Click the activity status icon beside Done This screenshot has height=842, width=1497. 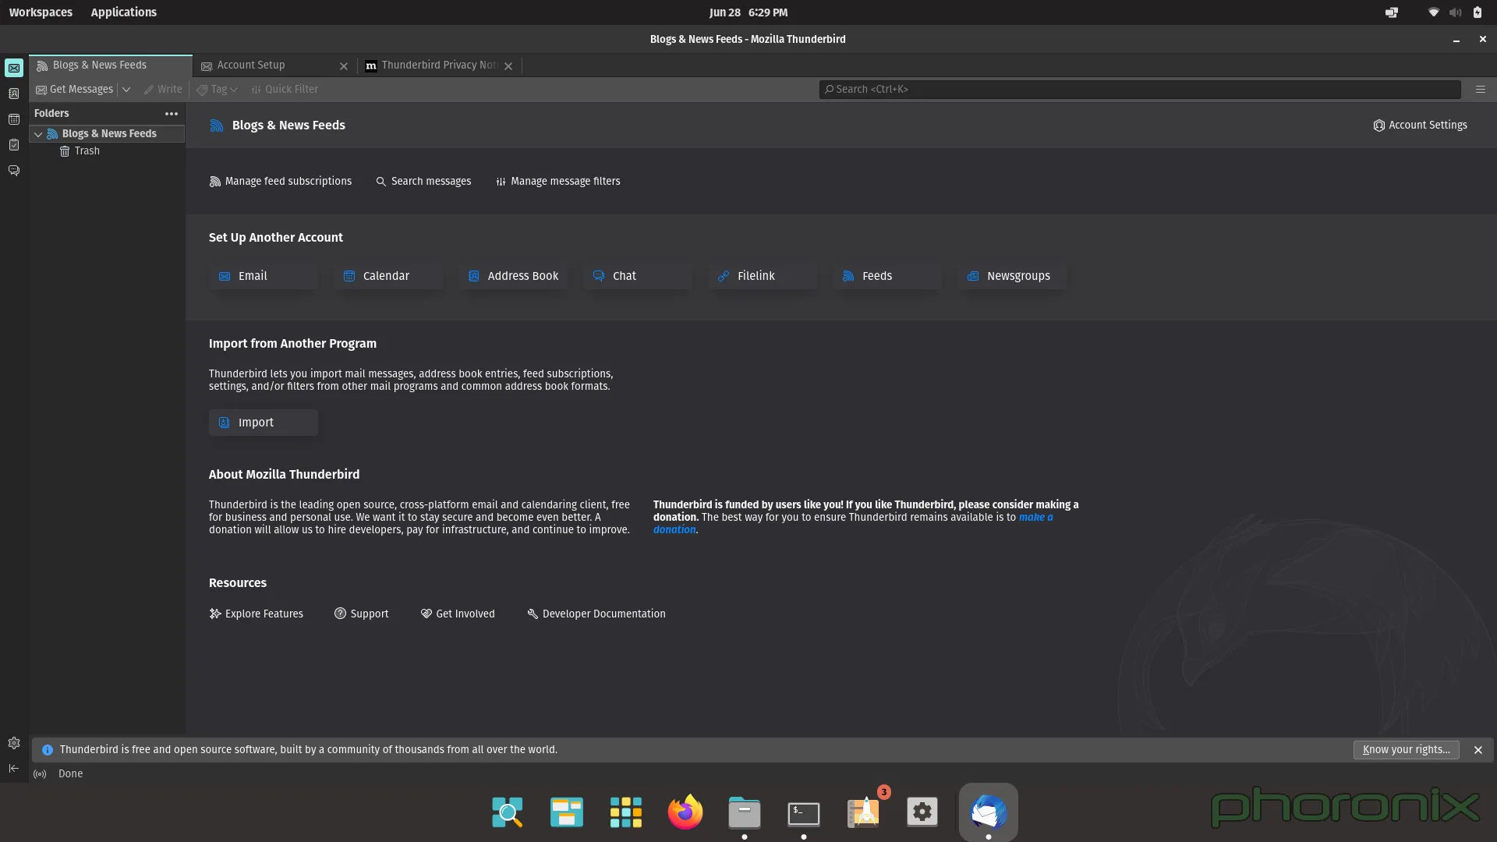(x=40, y=774)
